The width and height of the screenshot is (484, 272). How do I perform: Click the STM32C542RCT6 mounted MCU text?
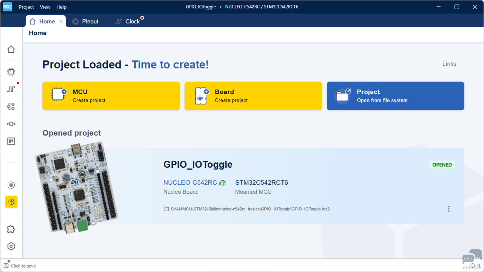pyautogui.click(x=262, y=182)
